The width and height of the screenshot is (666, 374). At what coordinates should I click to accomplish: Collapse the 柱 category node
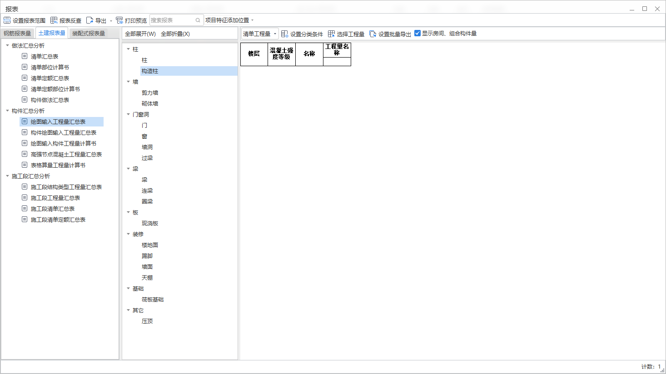point(128,49)
